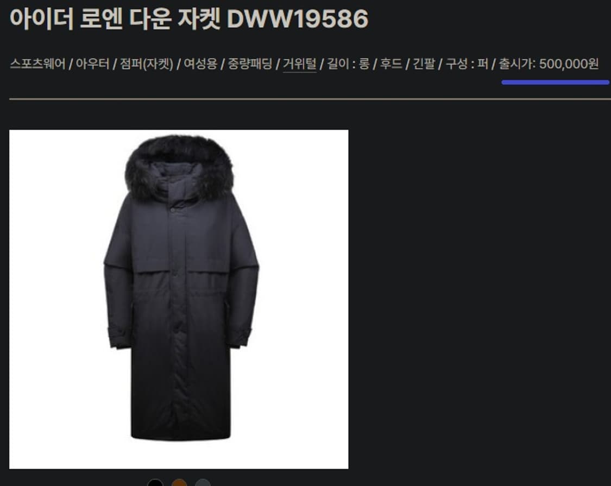Click the 아이더 로엔 다운 자켓 DWW19586 title
The width and height of the screenshot is (611, 486).
[189, 18]
